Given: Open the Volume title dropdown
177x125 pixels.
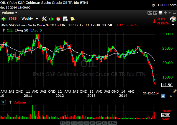Looking at the screenshot, I should [10, 13].
